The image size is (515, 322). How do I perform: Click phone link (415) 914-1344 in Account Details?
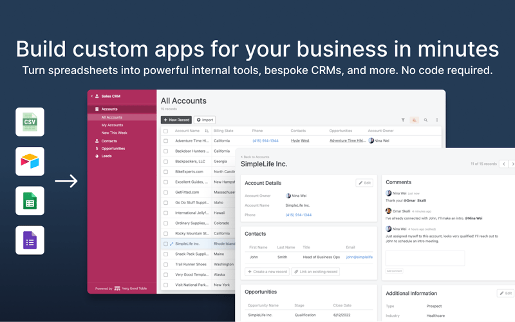[299, 215]
